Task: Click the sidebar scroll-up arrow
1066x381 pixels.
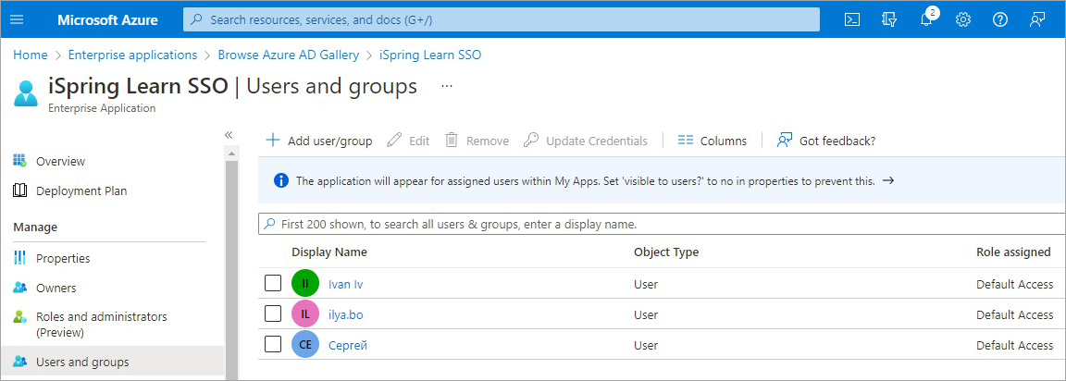Action: tap(230, 154)
